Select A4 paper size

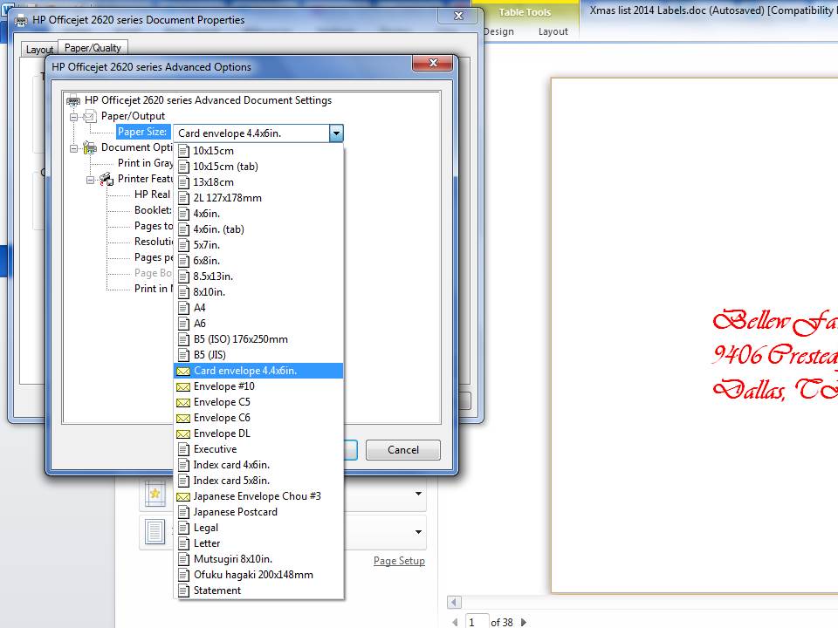(258, 308)
